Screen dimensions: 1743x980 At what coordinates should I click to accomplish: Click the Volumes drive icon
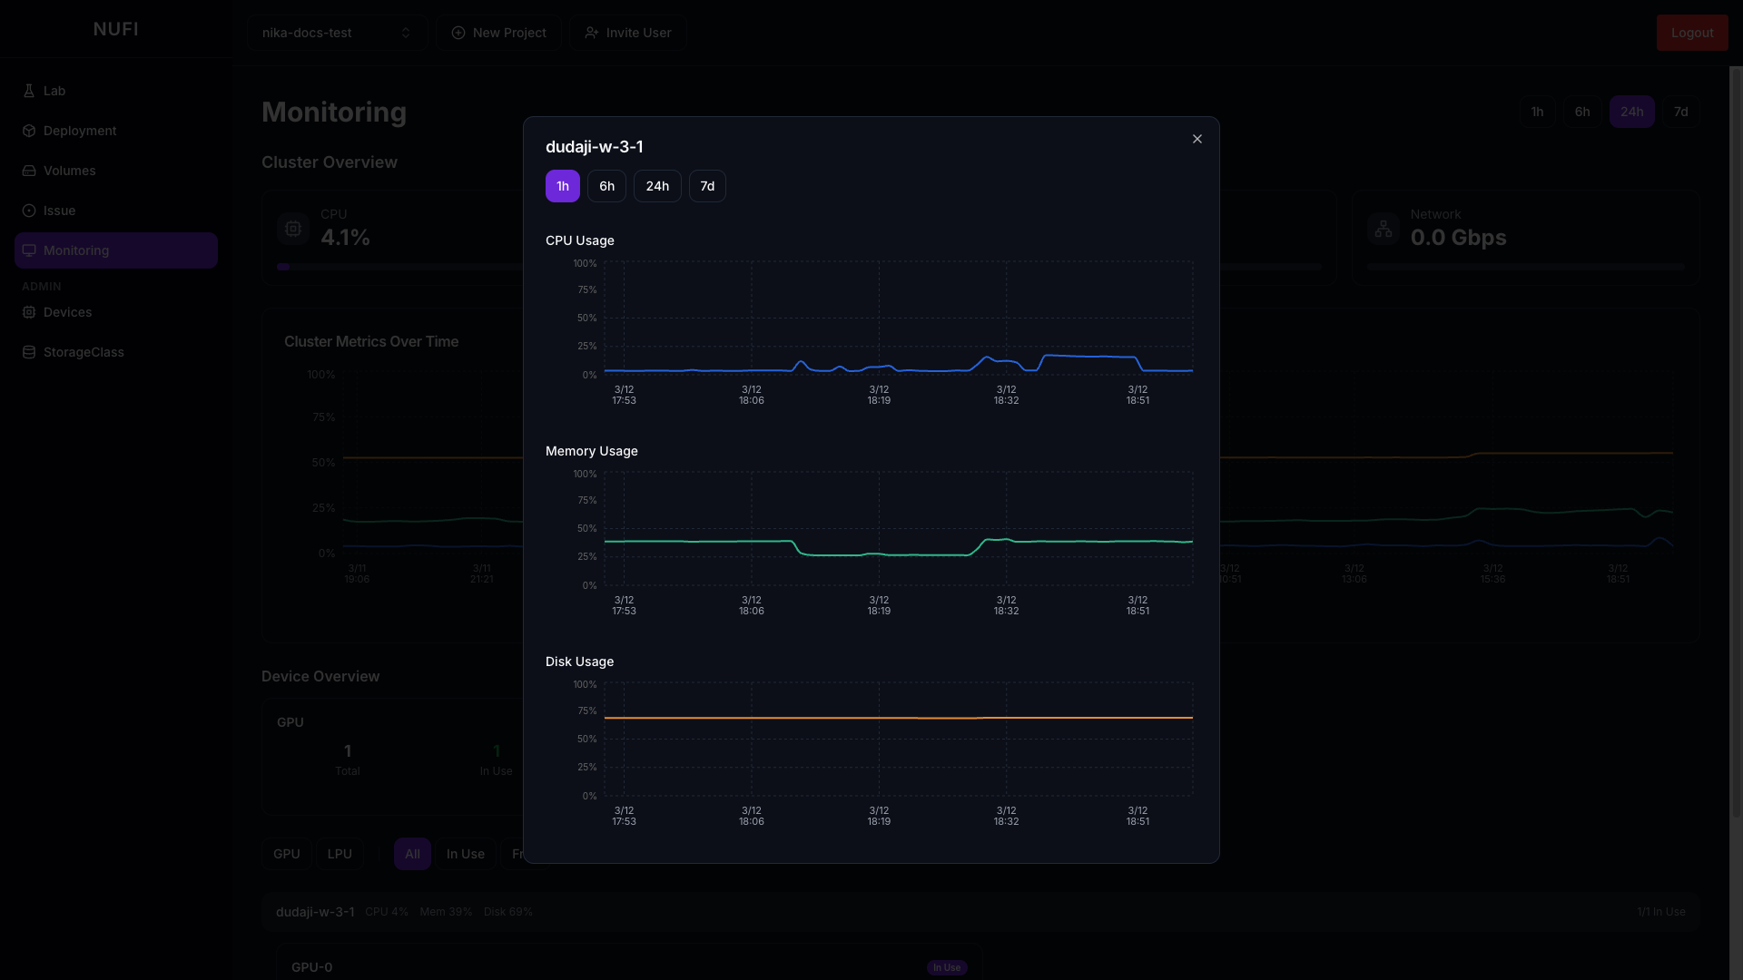(29, 171)
